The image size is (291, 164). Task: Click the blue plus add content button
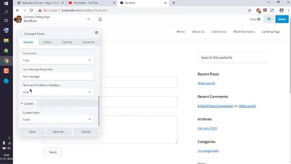coord(269,19)
